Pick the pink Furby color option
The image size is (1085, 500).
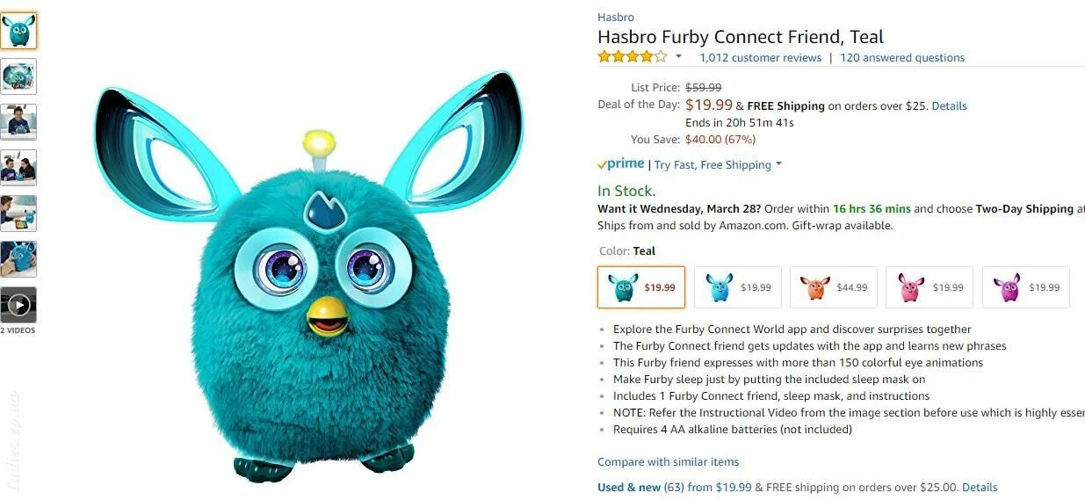coord(929,287)
